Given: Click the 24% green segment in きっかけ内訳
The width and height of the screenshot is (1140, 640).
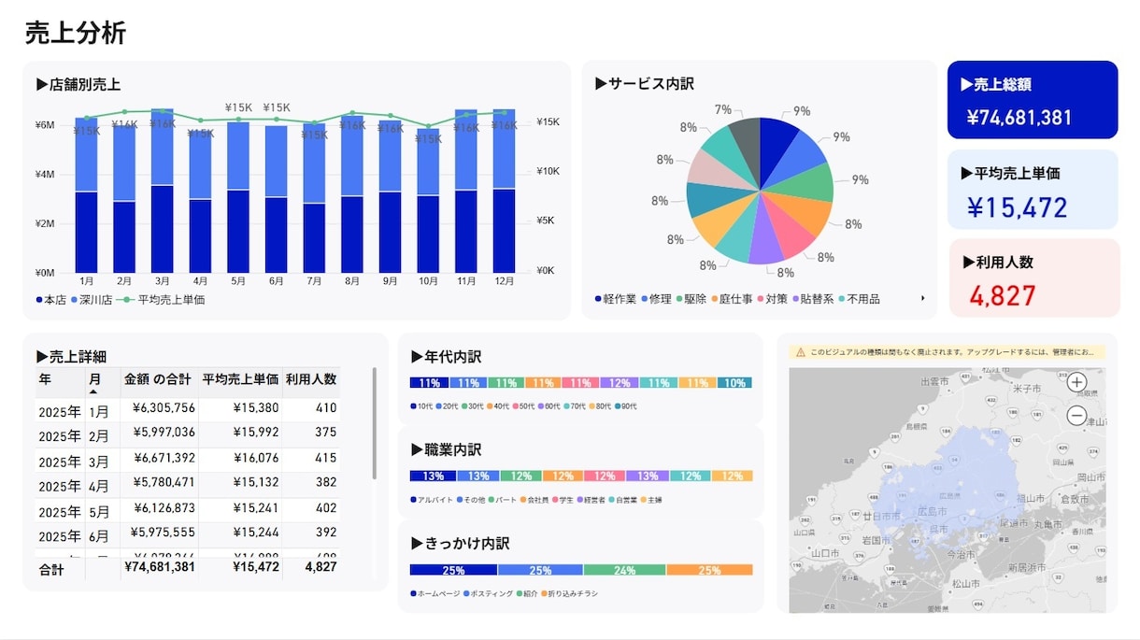Looking at the screenshot, I should pyautogui.click(x=624, y=570).
